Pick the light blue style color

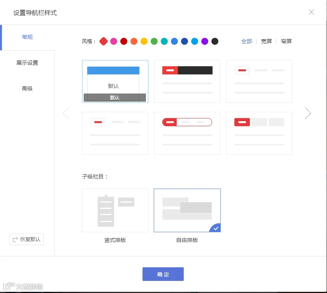tap(174, 41)
